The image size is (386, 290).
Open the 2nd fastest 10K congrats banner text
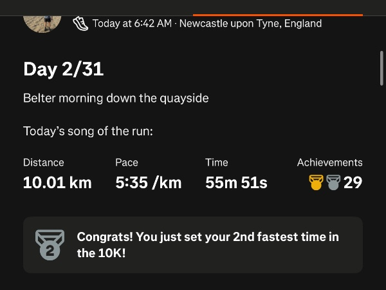coord(208,245)
